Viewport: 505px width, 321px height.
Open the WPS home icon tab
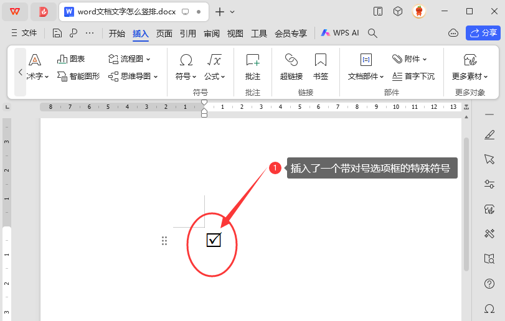[15, 12]
